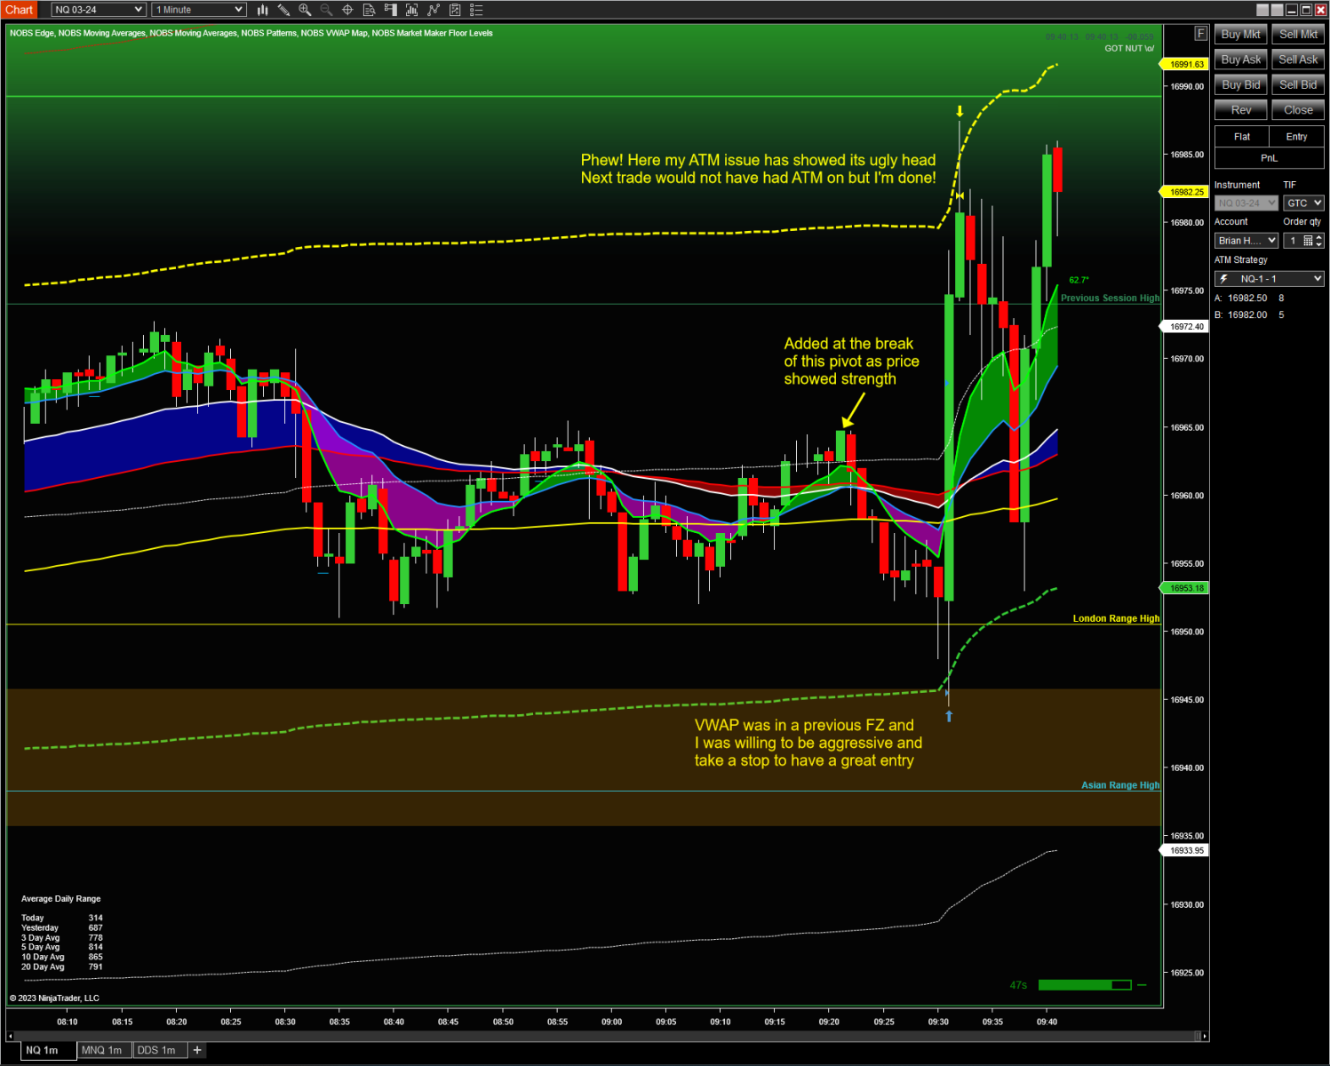Select the drawing tools pencil icon
The width and height of the screenshot is (1330, 1066).
(x=283, y=10)
